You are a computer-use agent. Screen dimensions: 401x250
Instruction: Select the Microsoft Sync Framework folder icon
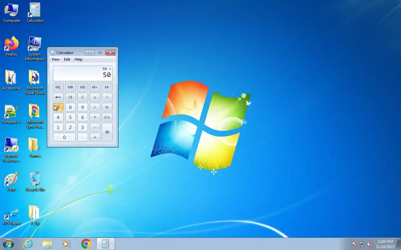click(x=35, y=117)
